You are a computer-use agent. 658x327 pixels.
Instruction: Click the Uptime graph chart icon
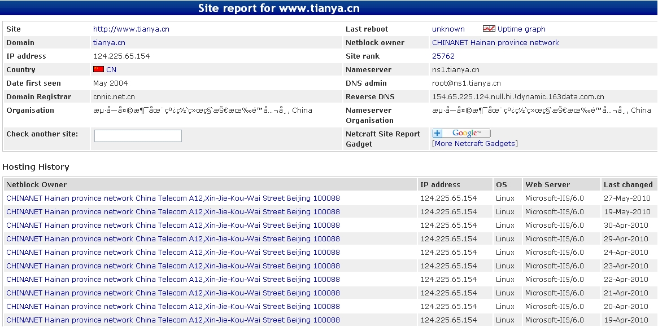(x=489, y=29)
